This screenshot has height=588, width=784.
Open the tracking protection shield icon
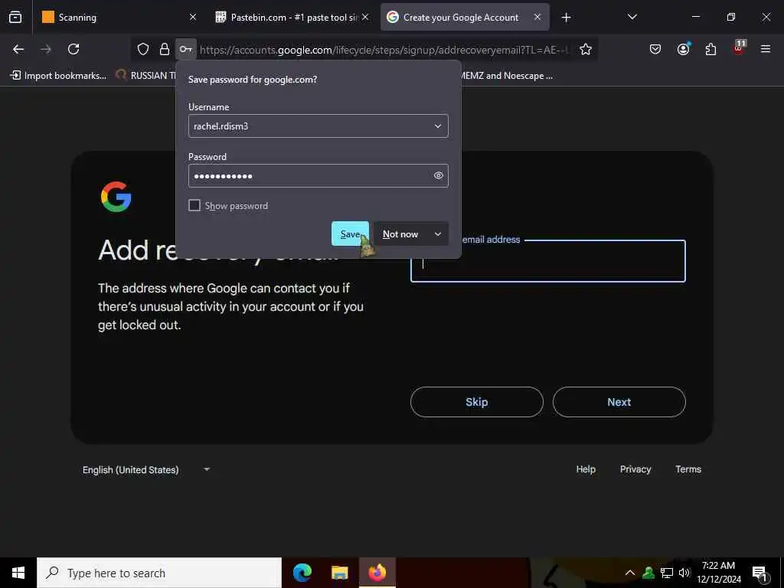tap(143, 49)
